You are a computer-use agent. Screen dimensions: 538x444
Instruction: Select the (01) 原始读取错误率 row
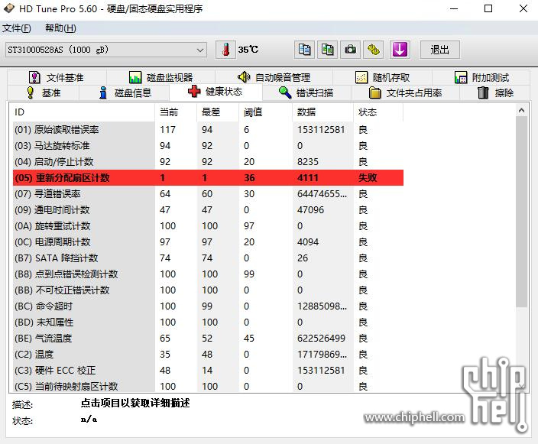point(208,130)
